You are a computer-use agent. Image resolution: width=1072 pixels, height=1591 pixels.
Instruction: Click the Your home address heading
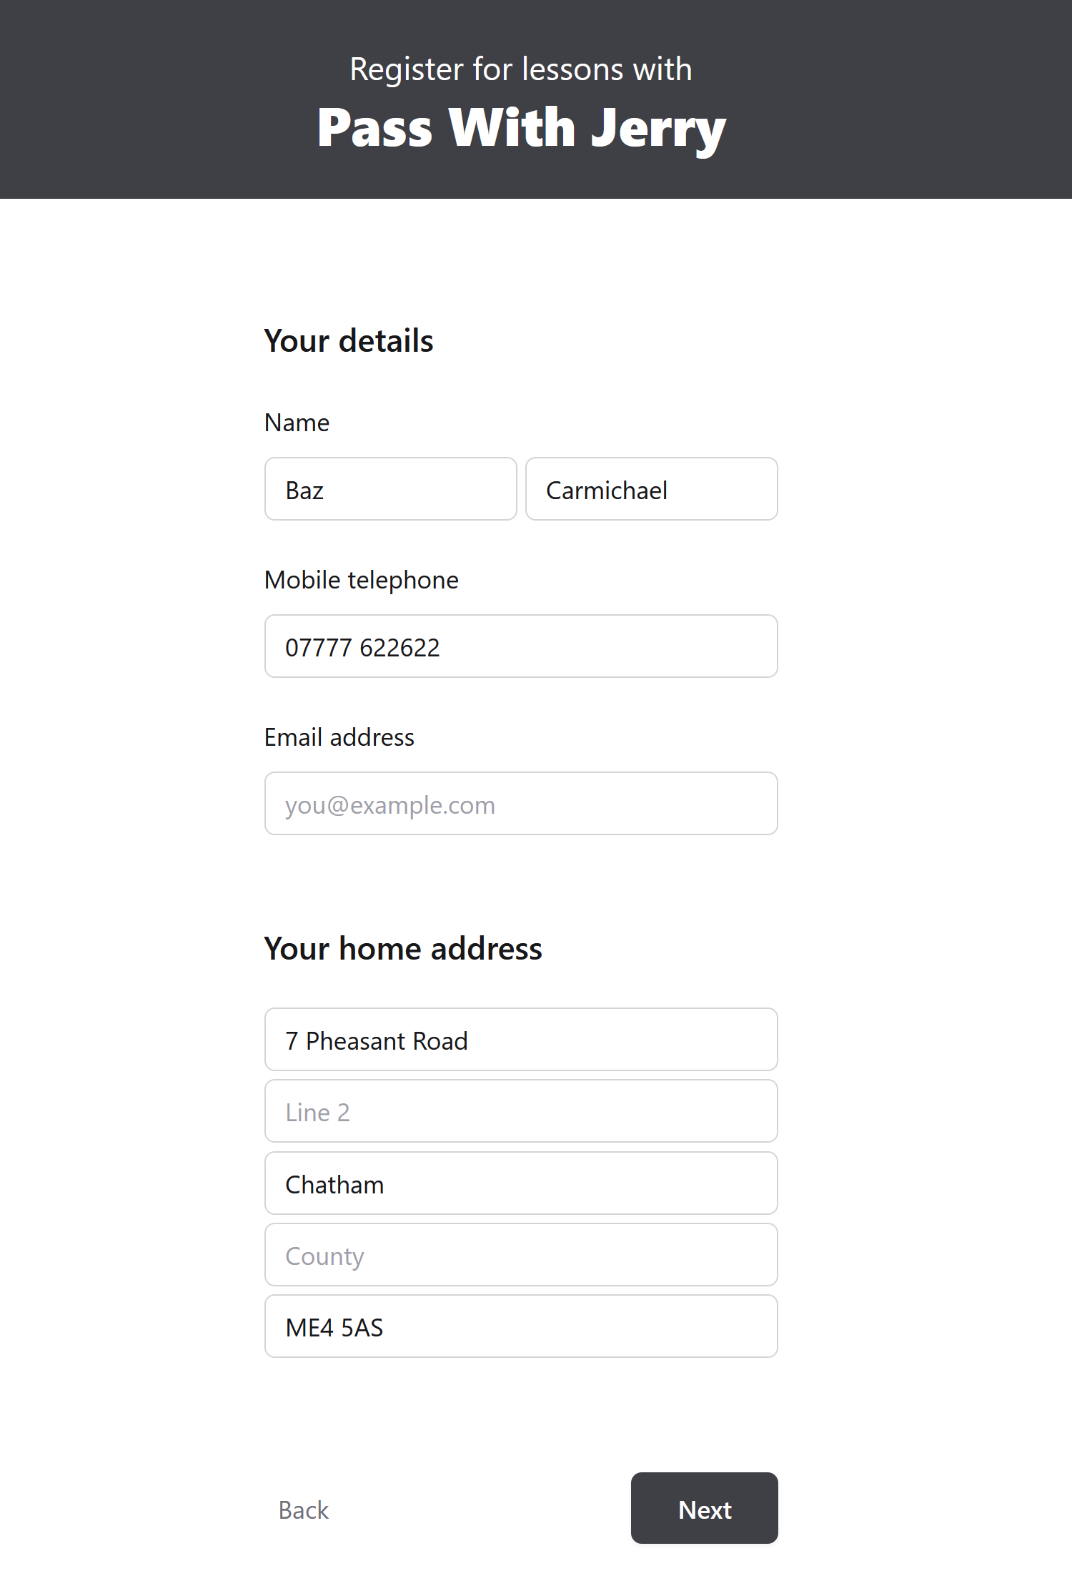tap(403, 948)
